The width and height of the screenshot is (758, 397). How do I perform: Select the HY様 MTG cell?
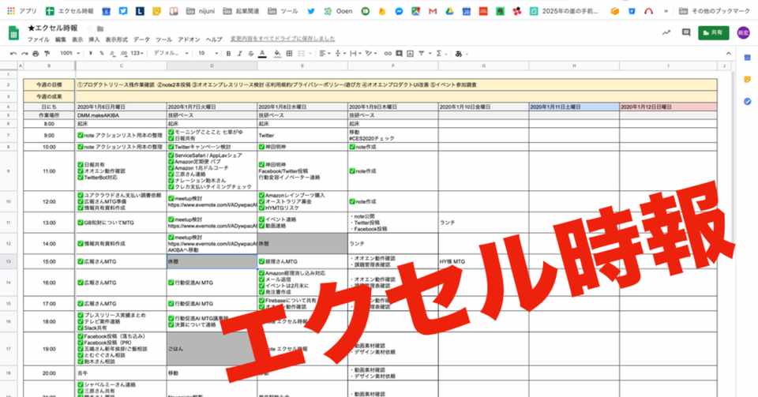point(483,261)
